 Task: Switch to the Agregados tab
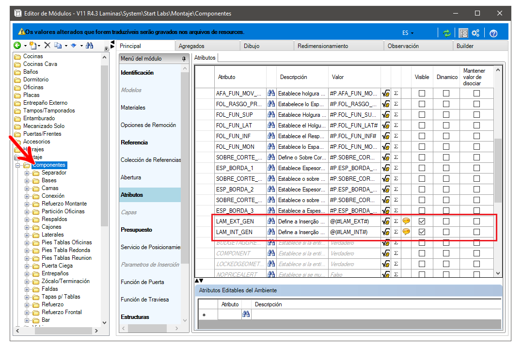pyautogui.click(x=191, y=46)
